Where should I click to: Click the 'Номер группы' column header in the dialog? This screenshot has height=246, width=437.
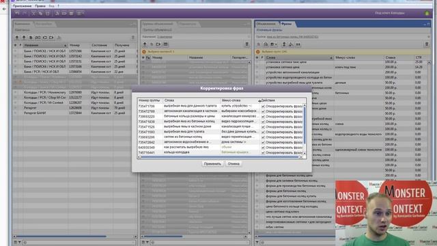150,100
